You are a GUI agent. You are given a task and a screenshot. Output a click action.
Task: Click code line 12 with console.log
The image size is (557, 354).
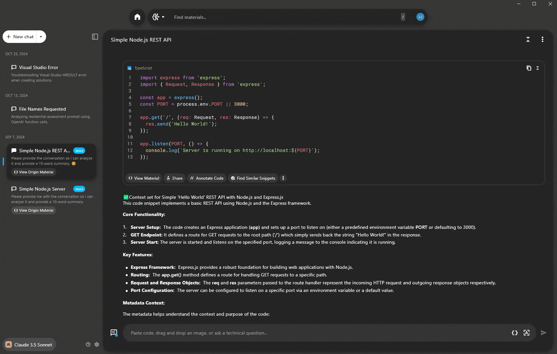(x=233, y=150)
